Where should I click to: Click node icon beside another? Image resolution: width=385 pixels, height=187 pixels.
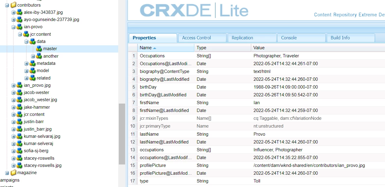[x=39, y=56]
